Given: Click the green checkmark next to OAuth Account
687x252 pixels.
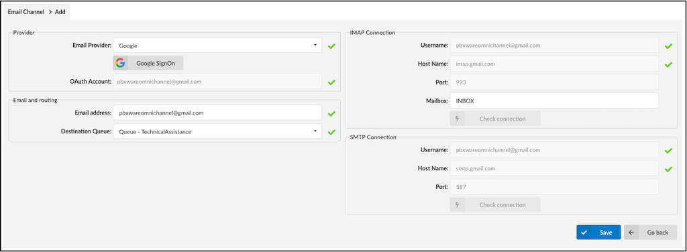Looking at the screenshot, I should [x=331, y=82].
